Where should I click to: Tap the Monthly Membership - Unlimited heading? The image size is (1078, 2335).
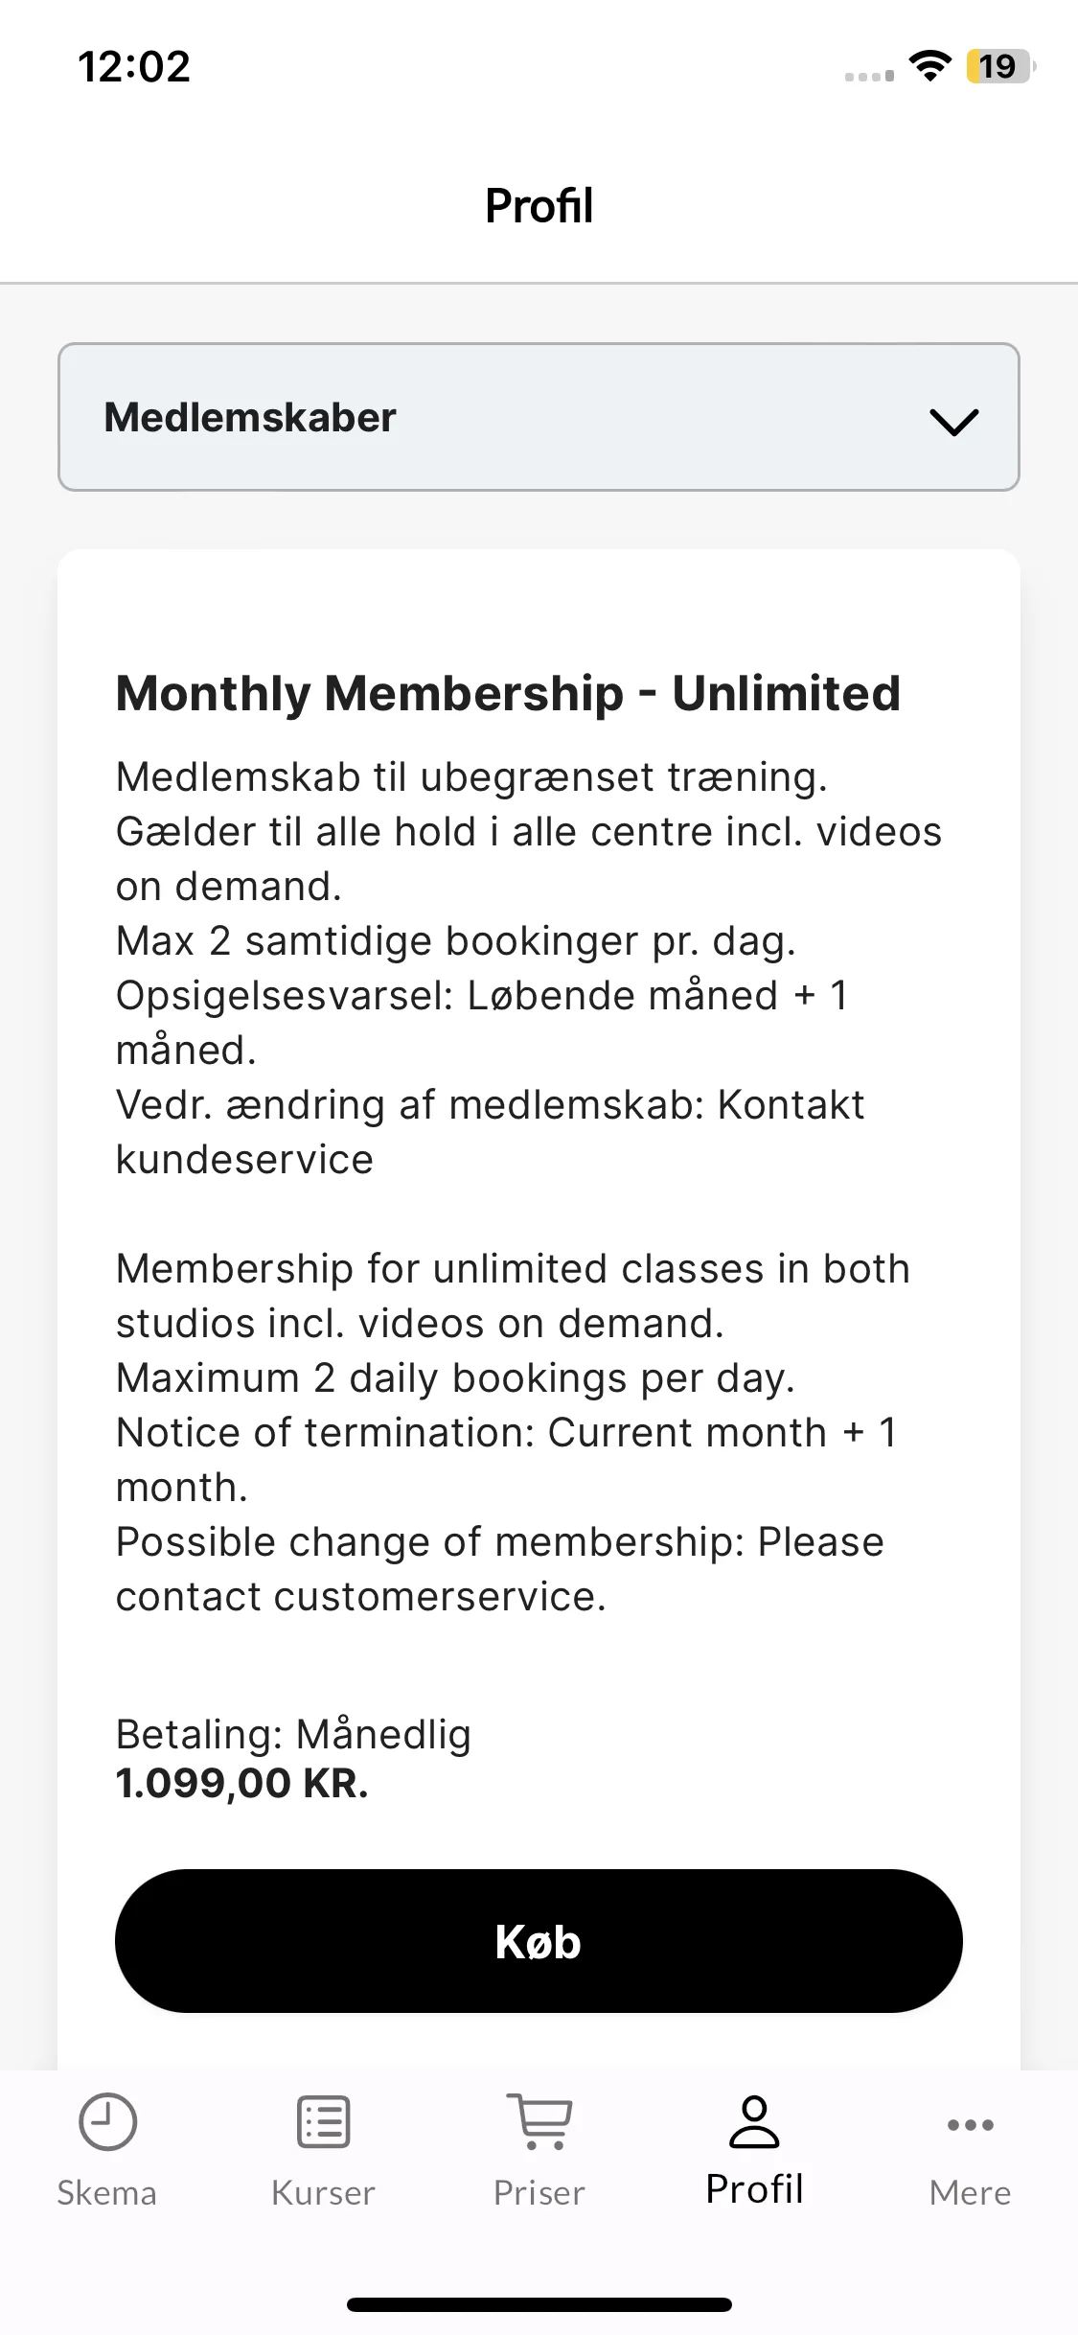pos(508,693)
